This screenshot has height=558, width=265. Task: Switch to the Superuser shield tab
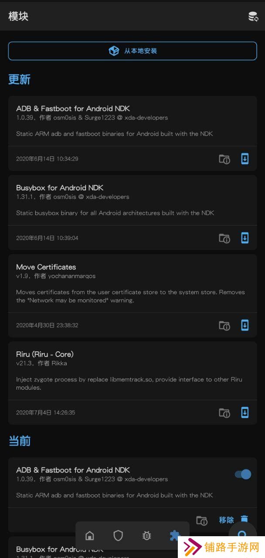point(118,536)
